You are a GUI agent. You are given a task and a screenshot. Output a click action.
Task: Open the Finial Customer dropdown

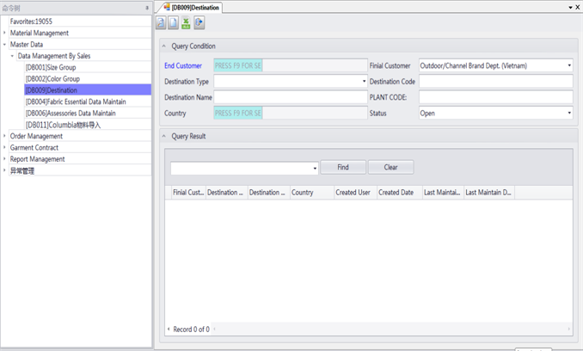(x=569, y=65)
